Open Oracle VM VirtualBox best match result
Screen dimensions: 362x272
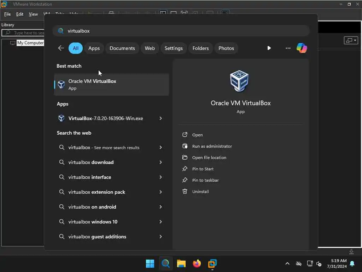pos(111,85)
